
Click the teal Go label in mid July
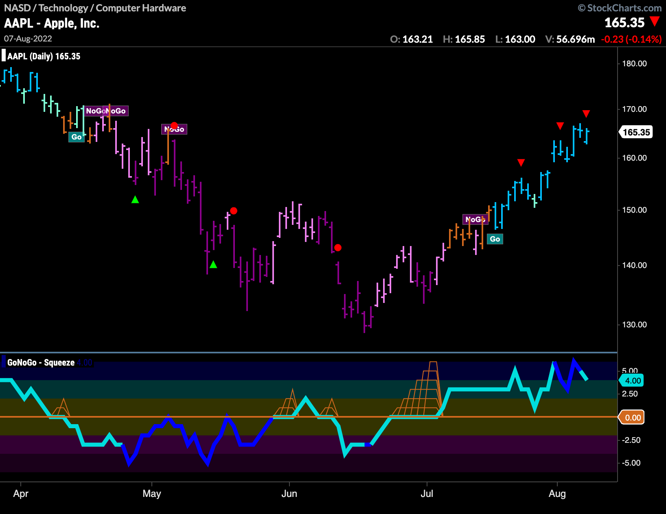click(x=495, y=239)
